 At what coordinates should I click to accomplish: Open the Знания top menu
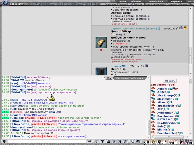tap(122, 1)
